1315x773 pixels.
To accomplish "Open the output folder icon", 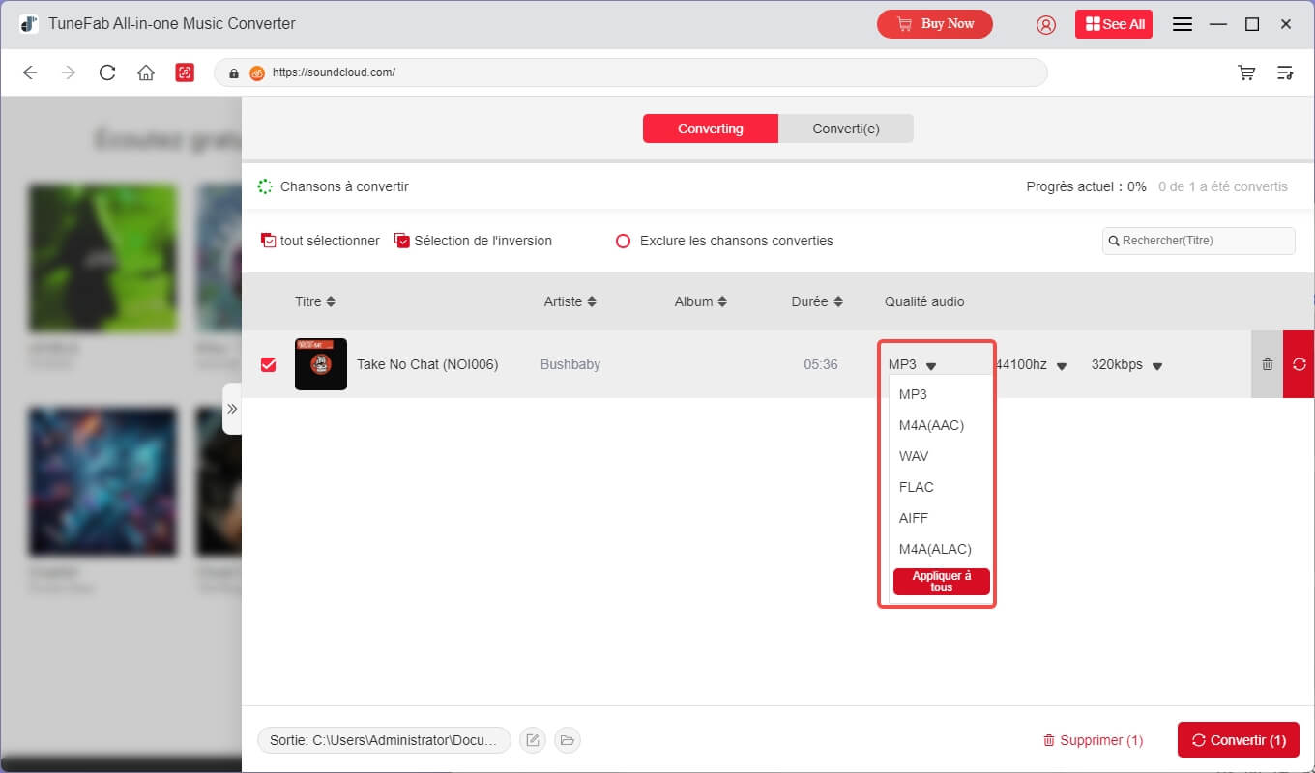I will [568, 740].
